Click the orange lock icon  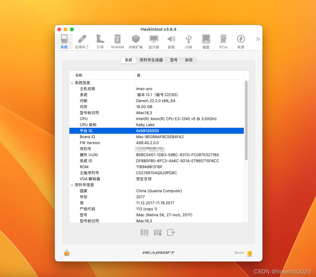pos(67,253)
